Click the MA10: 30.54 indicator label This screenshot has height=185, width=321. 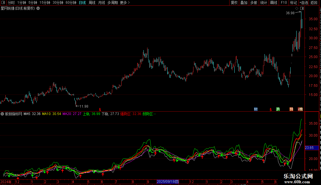pos(51,114)
